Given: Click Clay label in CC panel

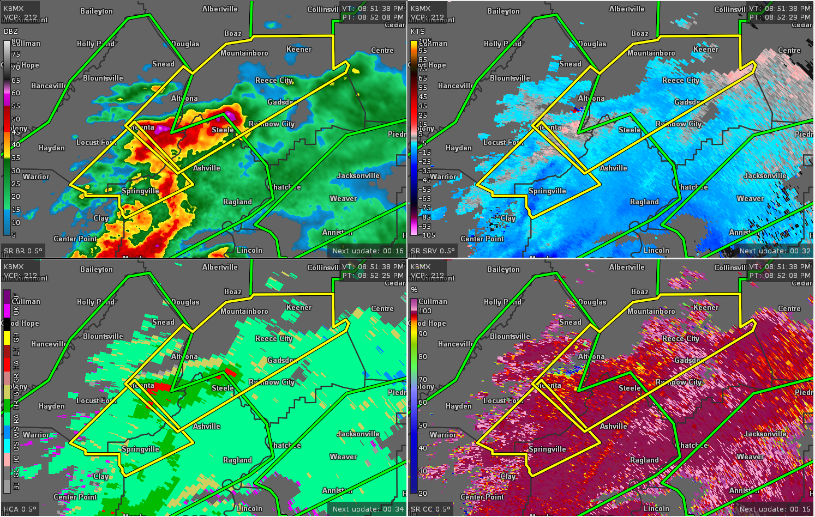Looking at the screenshot, I should pyautogui.click(x=508, y=476).
